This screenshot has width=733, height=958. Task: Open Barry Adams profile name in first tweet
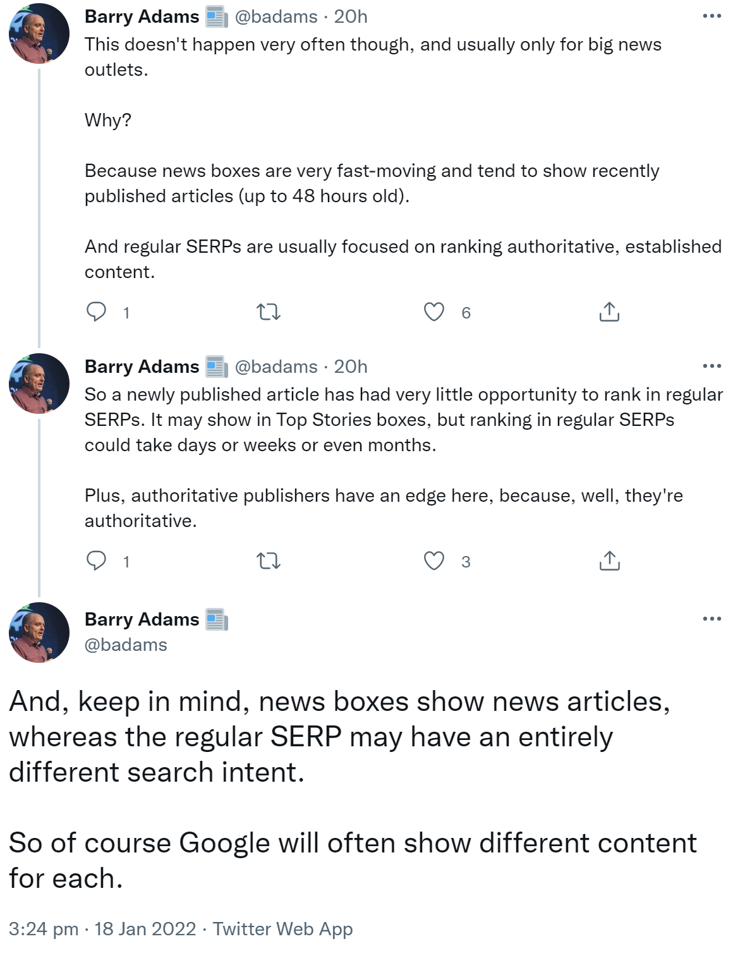click(x=142, y=16)
